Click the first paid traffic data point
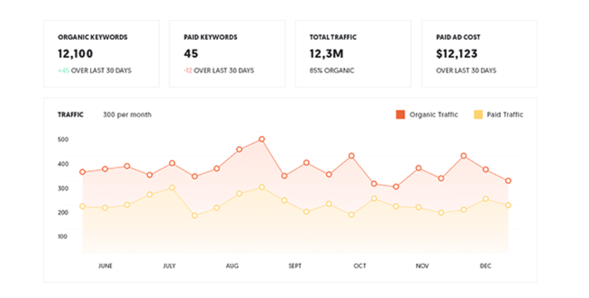589x298 pixels. pyautogui.click(x=83, y=206)
